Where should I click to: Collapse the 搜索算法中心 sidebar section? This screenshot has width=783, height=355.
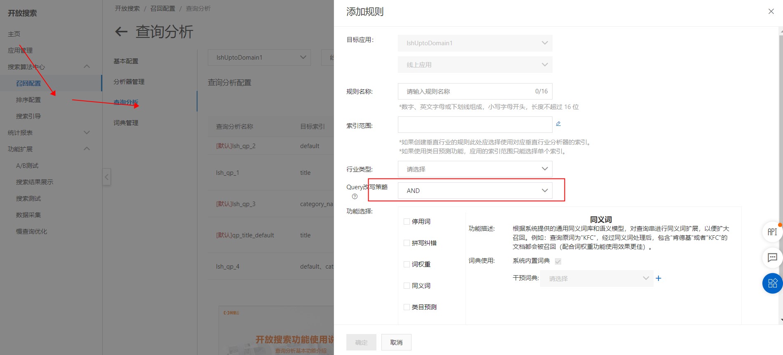click(x=87, y=67)
